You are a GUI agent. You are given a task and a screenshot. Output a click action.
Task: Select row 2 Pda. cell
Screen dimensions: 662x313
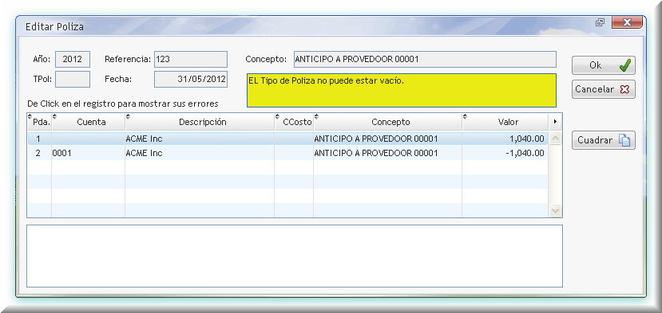click(x=39, y=154)
